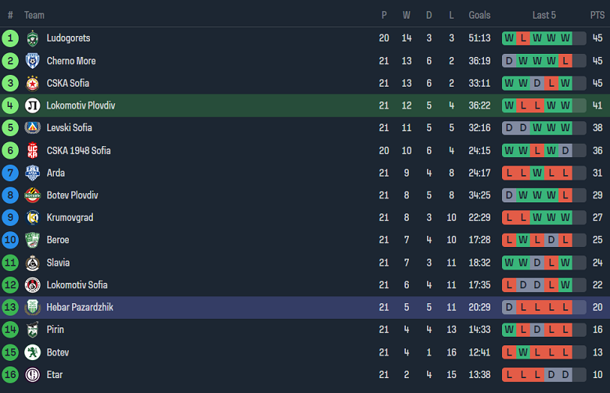The image size is (610, 393).
Task: Click the Botev Plovdiv club logo
Action: click(33, 195)
